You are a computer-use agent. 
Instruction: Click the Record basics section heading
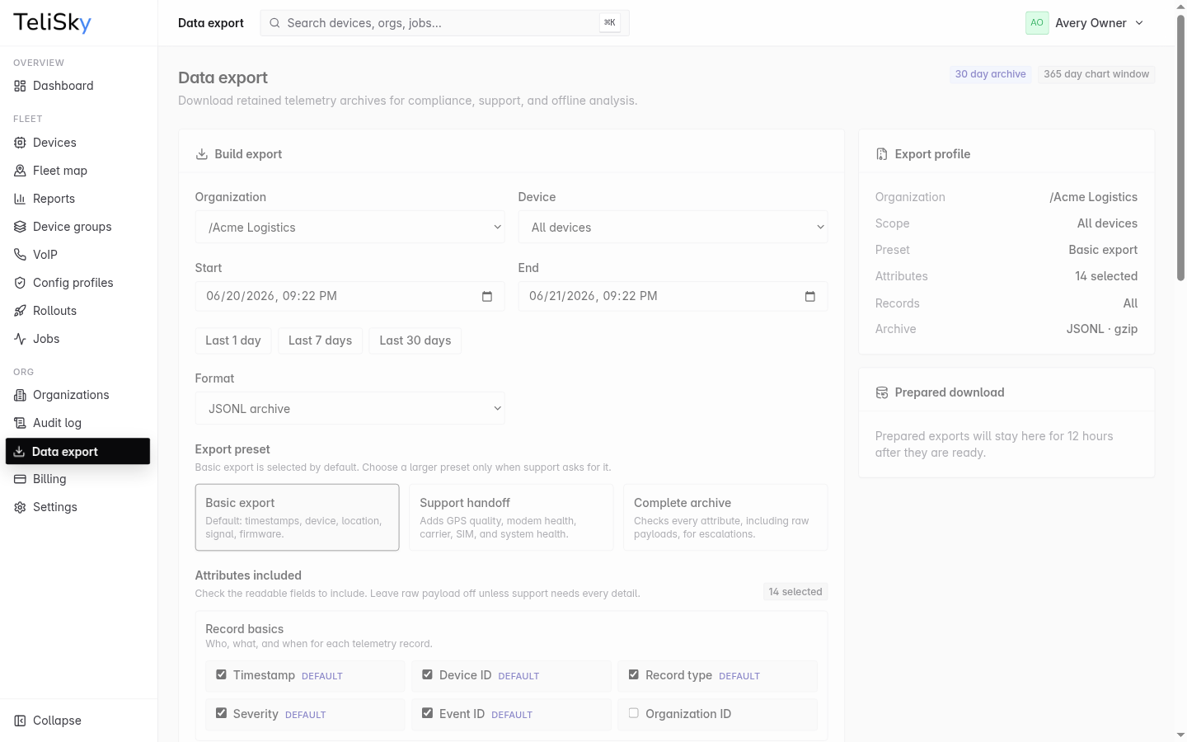[x=245, y=629]
